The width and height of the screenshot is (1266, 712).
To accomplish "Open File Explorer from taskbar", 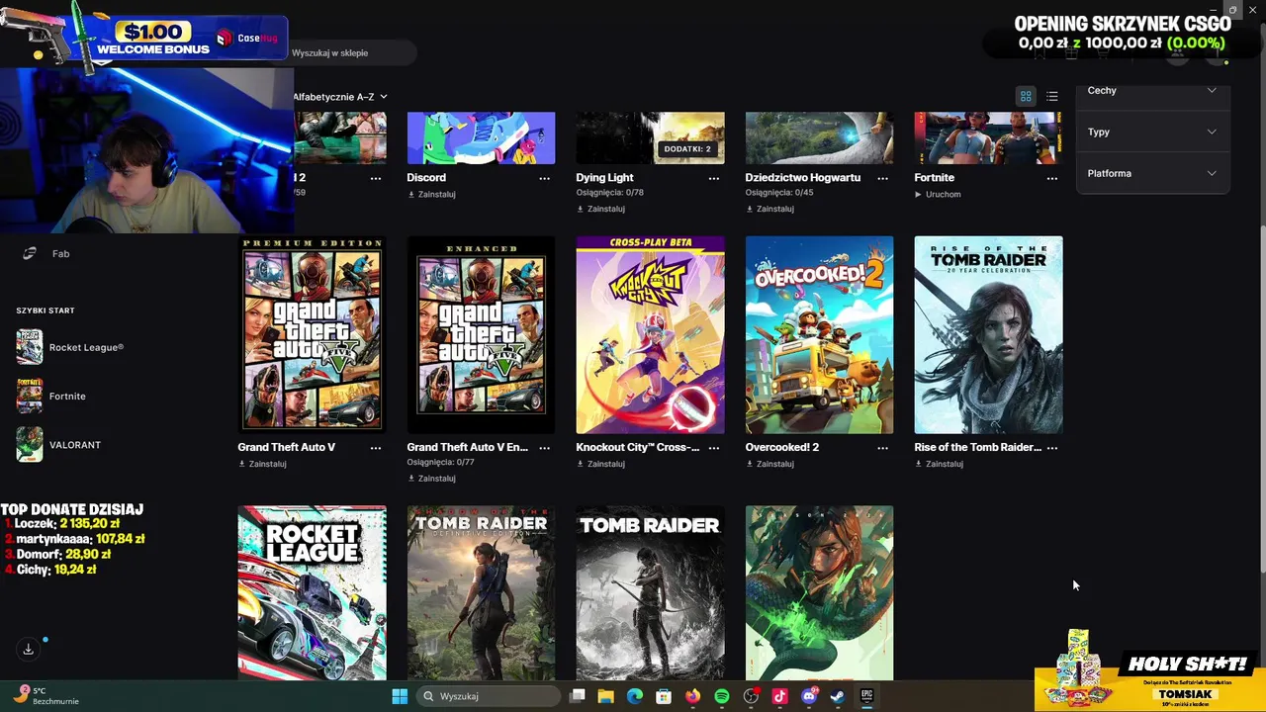I will (x=605, y=696).
